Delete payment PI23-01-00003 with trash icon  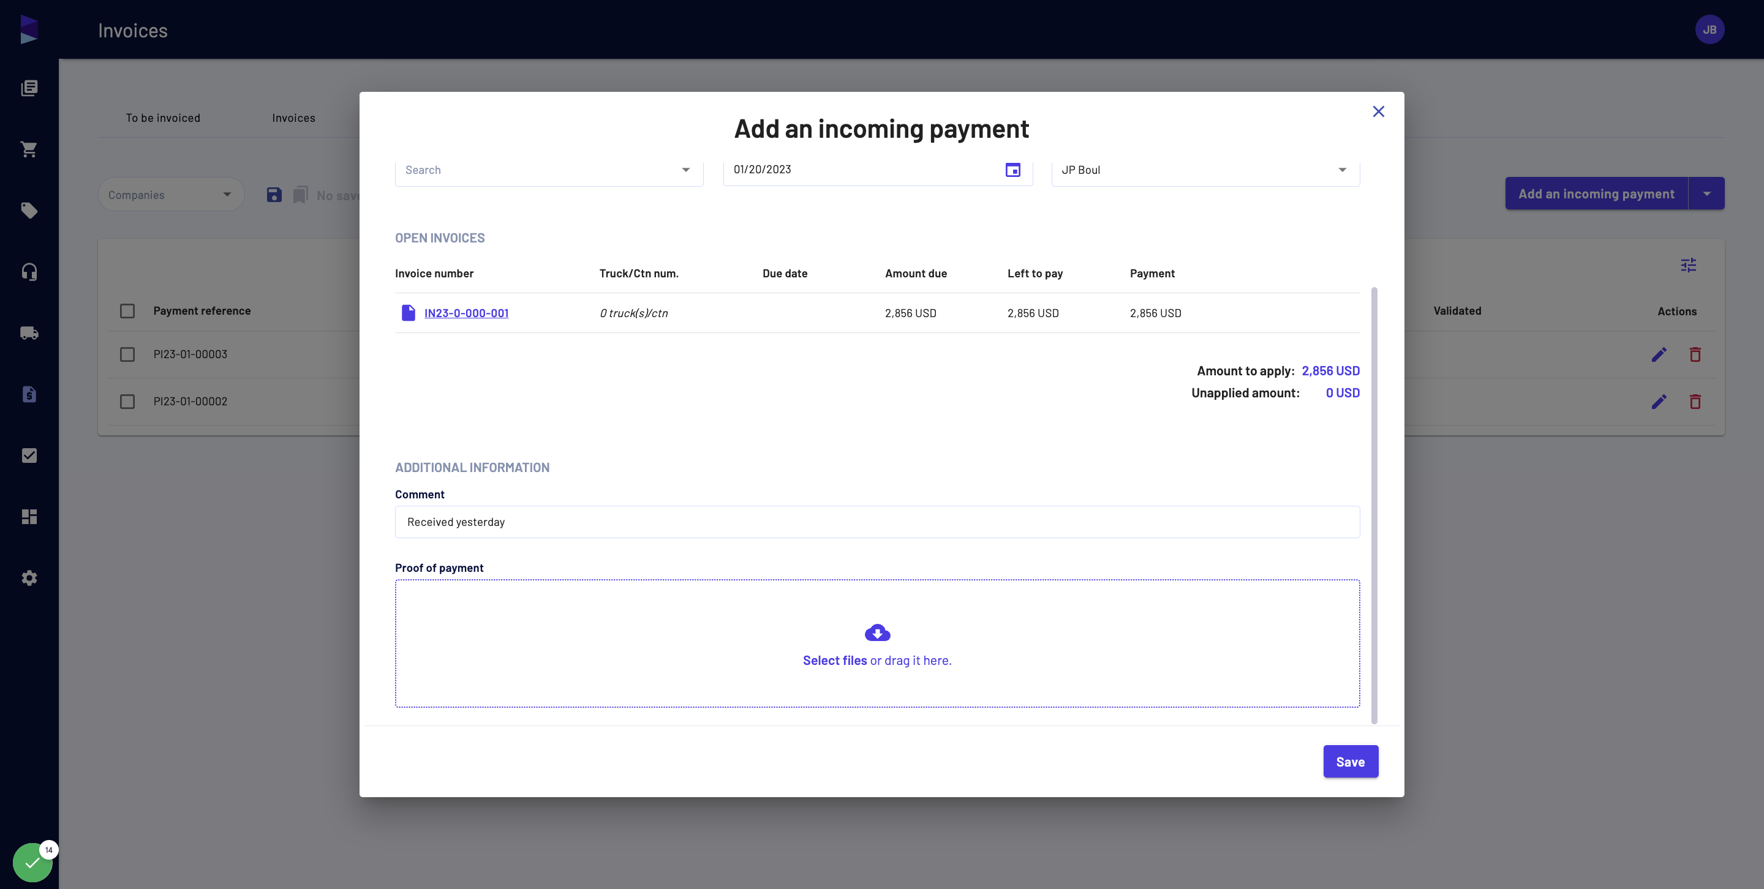(x=1695, y=354)
